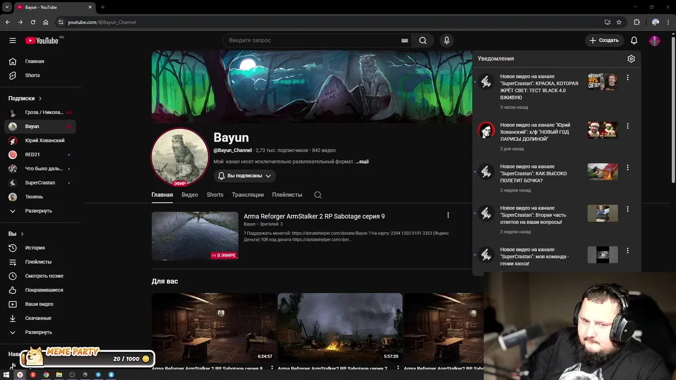Open Chrome from the taskbar
Viewport: 676px width, 380px height.
click(x=46, y=375)
